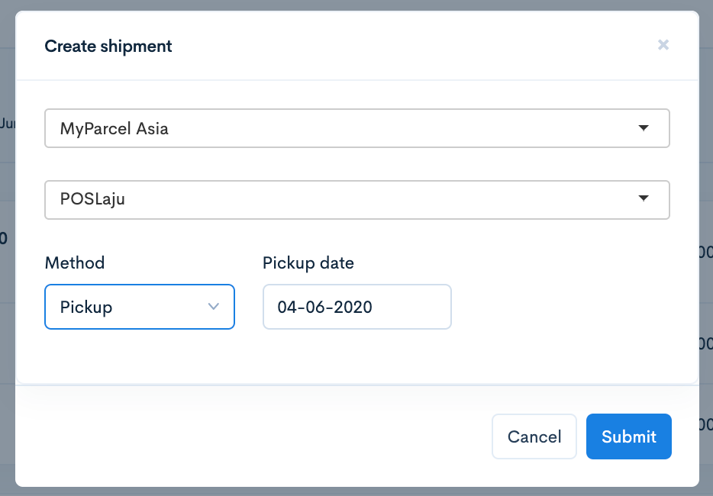Click the Create shipment heading
Image resolution: width=713 pixels, height=496 pixels.
pos(108,47)
